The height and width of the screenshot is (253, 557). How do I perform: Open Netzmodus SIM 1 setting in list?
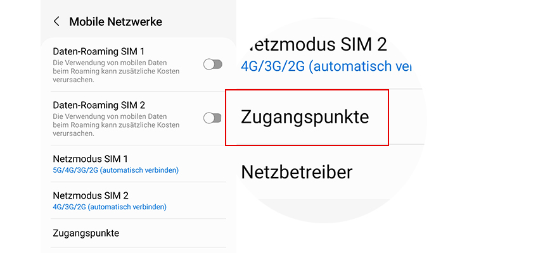(x=91, y=159)
